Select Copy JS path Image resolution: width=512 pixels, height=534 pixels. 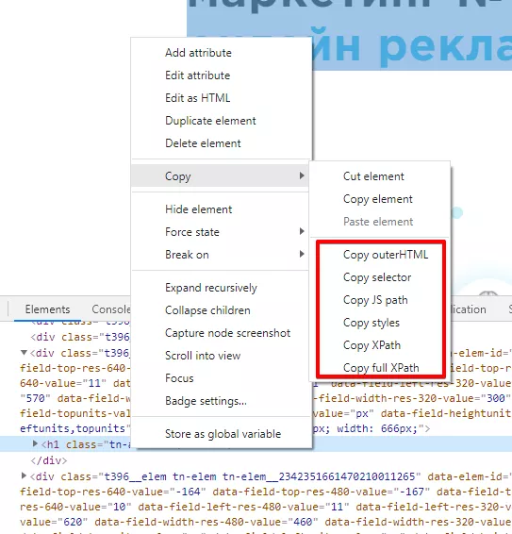point(380,300)
